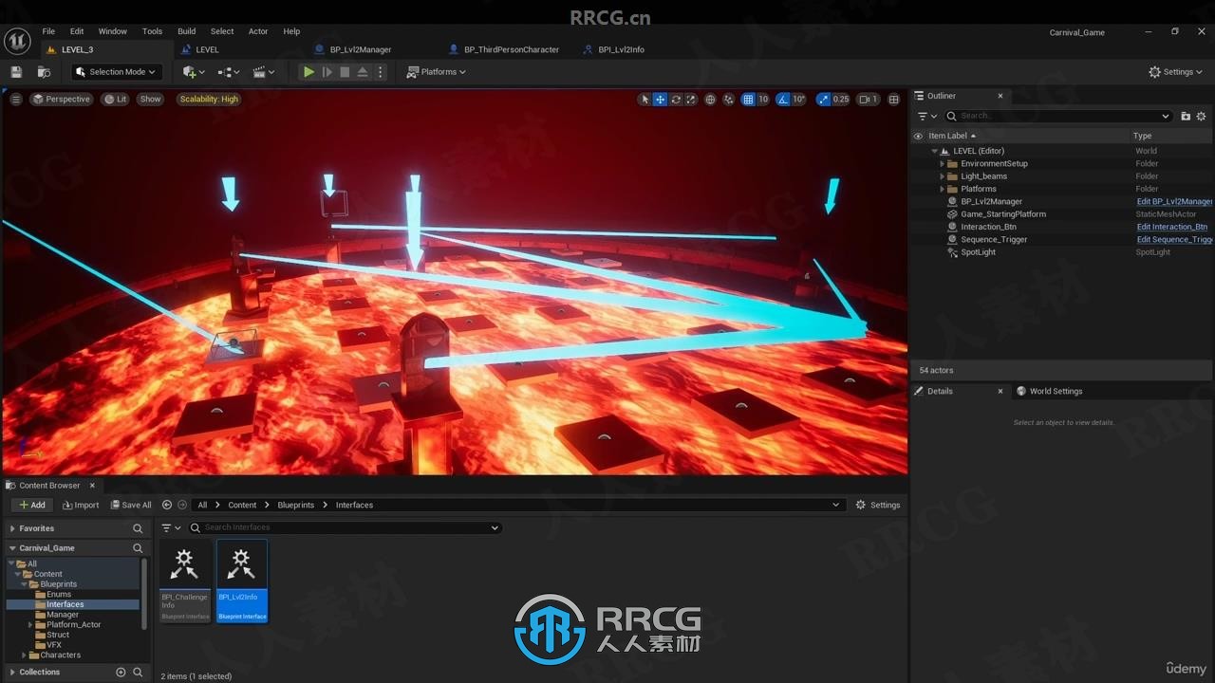This screenshot has width=1215, height=683.
Task: Click Save All in Content Browser
Action: [131, 505]
